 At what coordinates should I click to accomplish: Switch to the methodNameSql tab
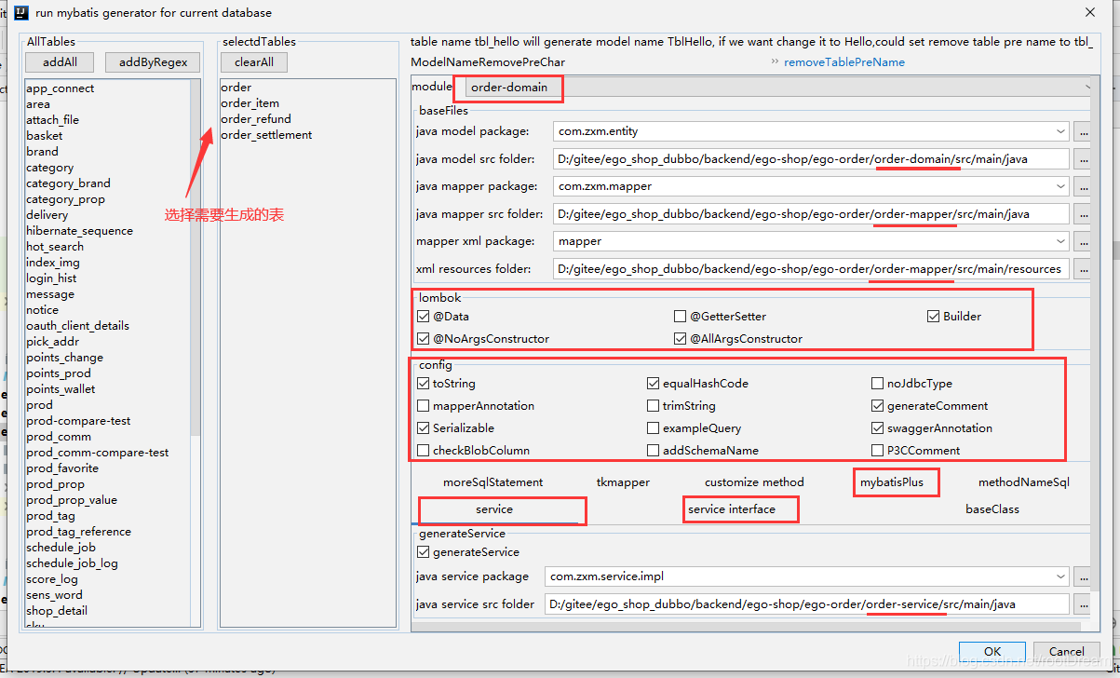click(1024, 482)
